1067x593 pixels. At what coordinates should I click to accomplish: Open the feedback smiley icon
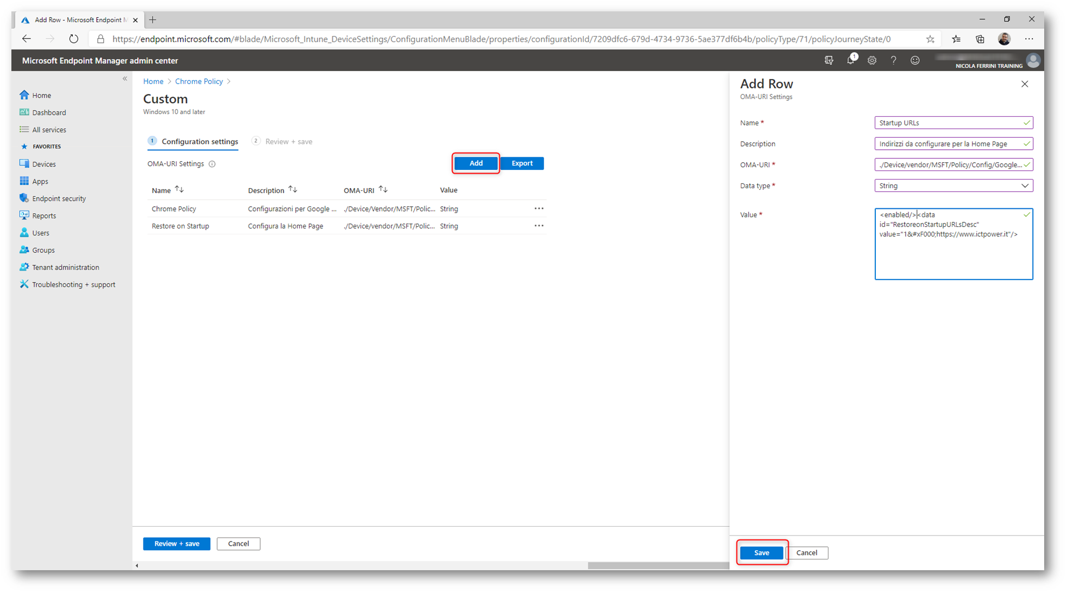915,60
